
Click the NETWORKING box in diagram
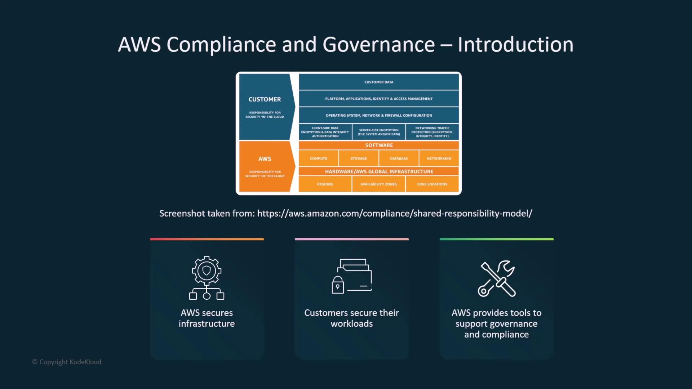pos(439,158)
